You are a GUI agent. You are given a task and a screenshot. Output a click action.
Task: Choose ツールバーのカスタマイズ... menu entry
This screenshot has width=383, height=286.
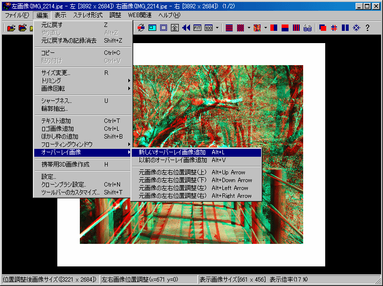click(x=83, y=192)
